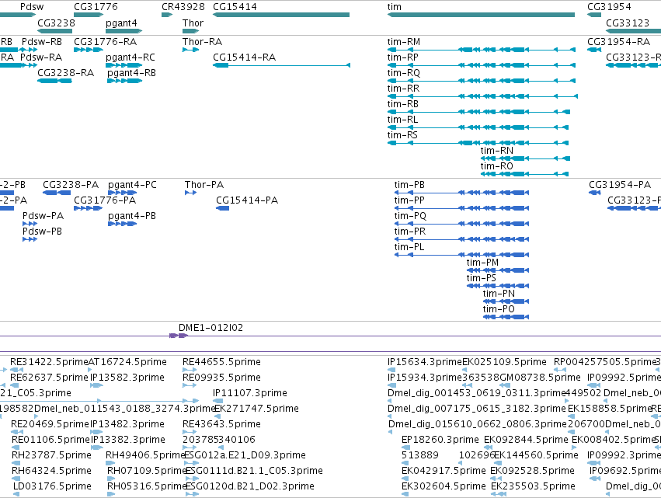Select the RE43643.5prime EST label
The height and width of the screenshot is (498, 661).
pos(221,423)
